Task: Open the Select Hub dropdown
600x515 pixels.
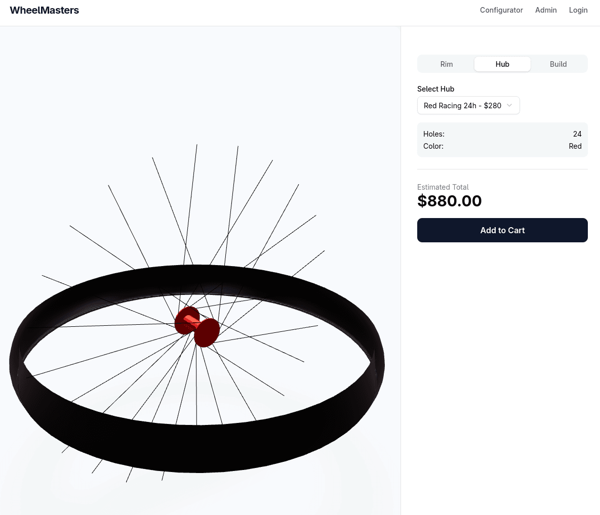Action: click(468, 105)
